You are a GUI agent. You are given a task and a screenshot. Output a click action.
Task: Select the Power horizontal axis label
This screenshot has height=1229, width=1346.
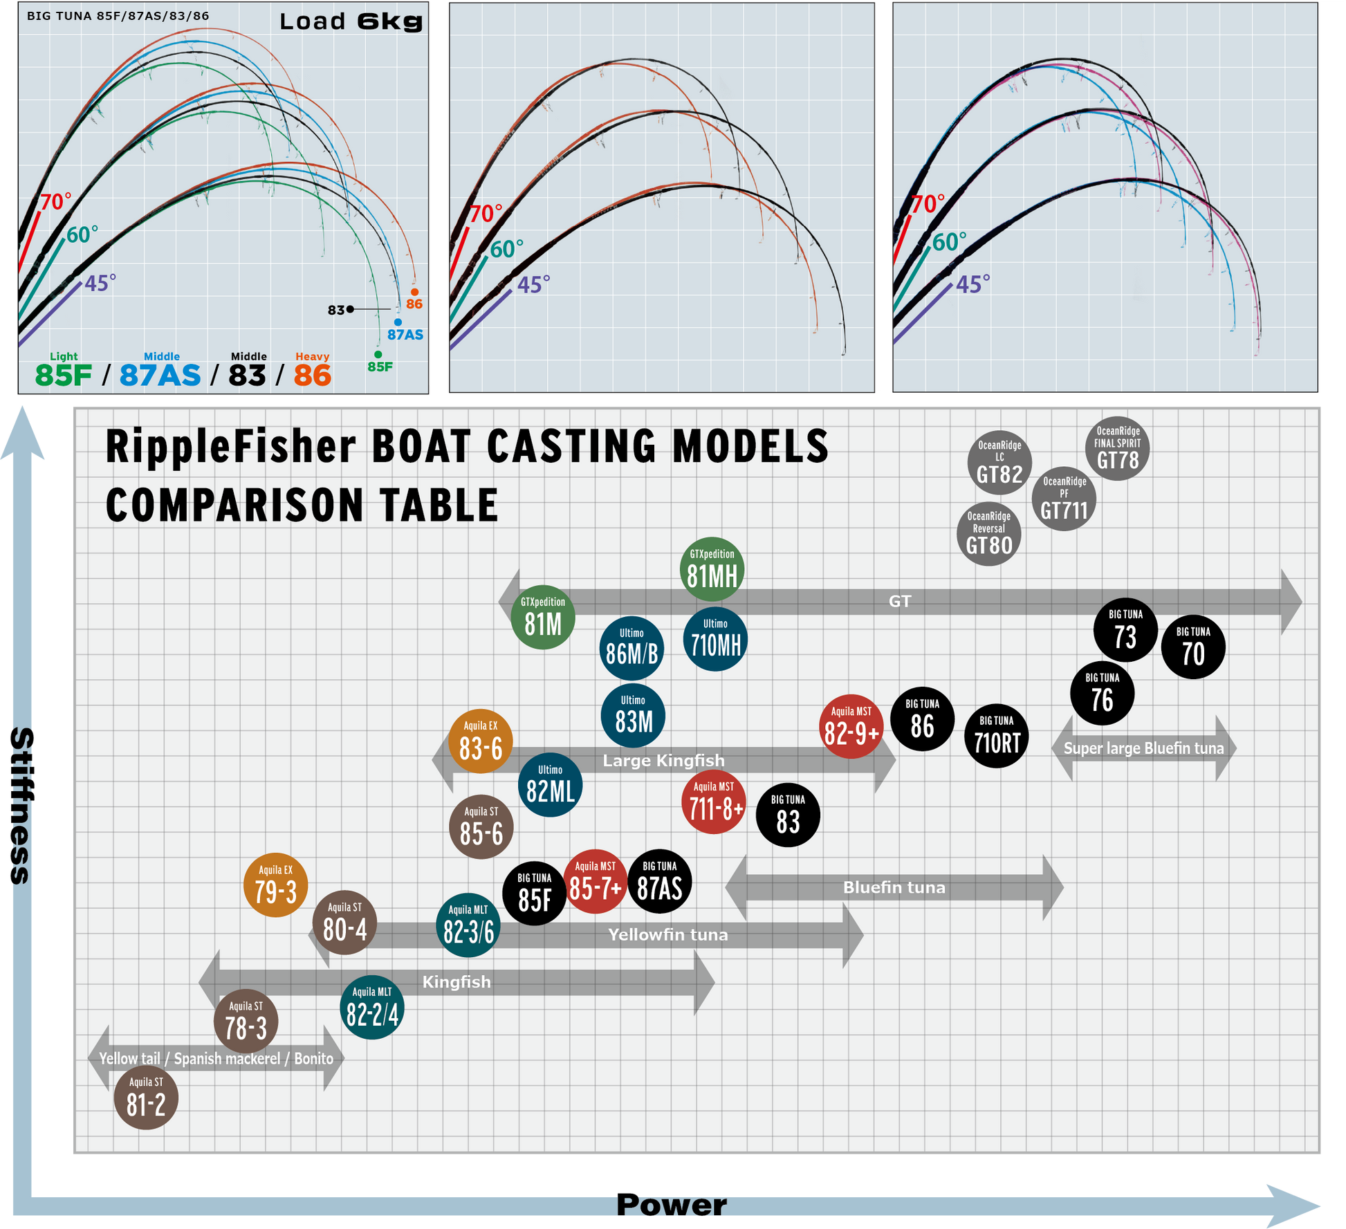coord(671,1205)
